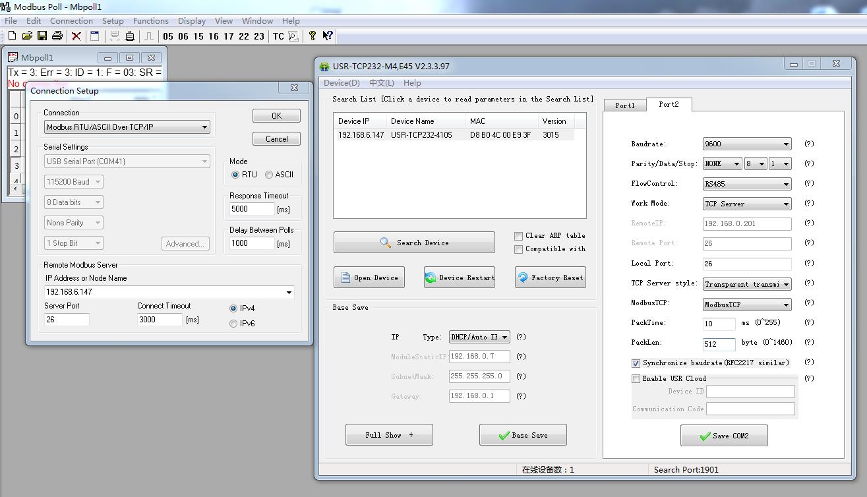Open the IP Type DHCP/Auto IP dropdown
The width and height of the screenshot is (867, 497).
[x=479, y=337]
